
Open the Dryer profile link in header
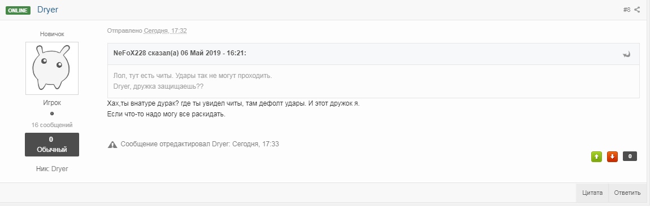[x=47, y=10]
